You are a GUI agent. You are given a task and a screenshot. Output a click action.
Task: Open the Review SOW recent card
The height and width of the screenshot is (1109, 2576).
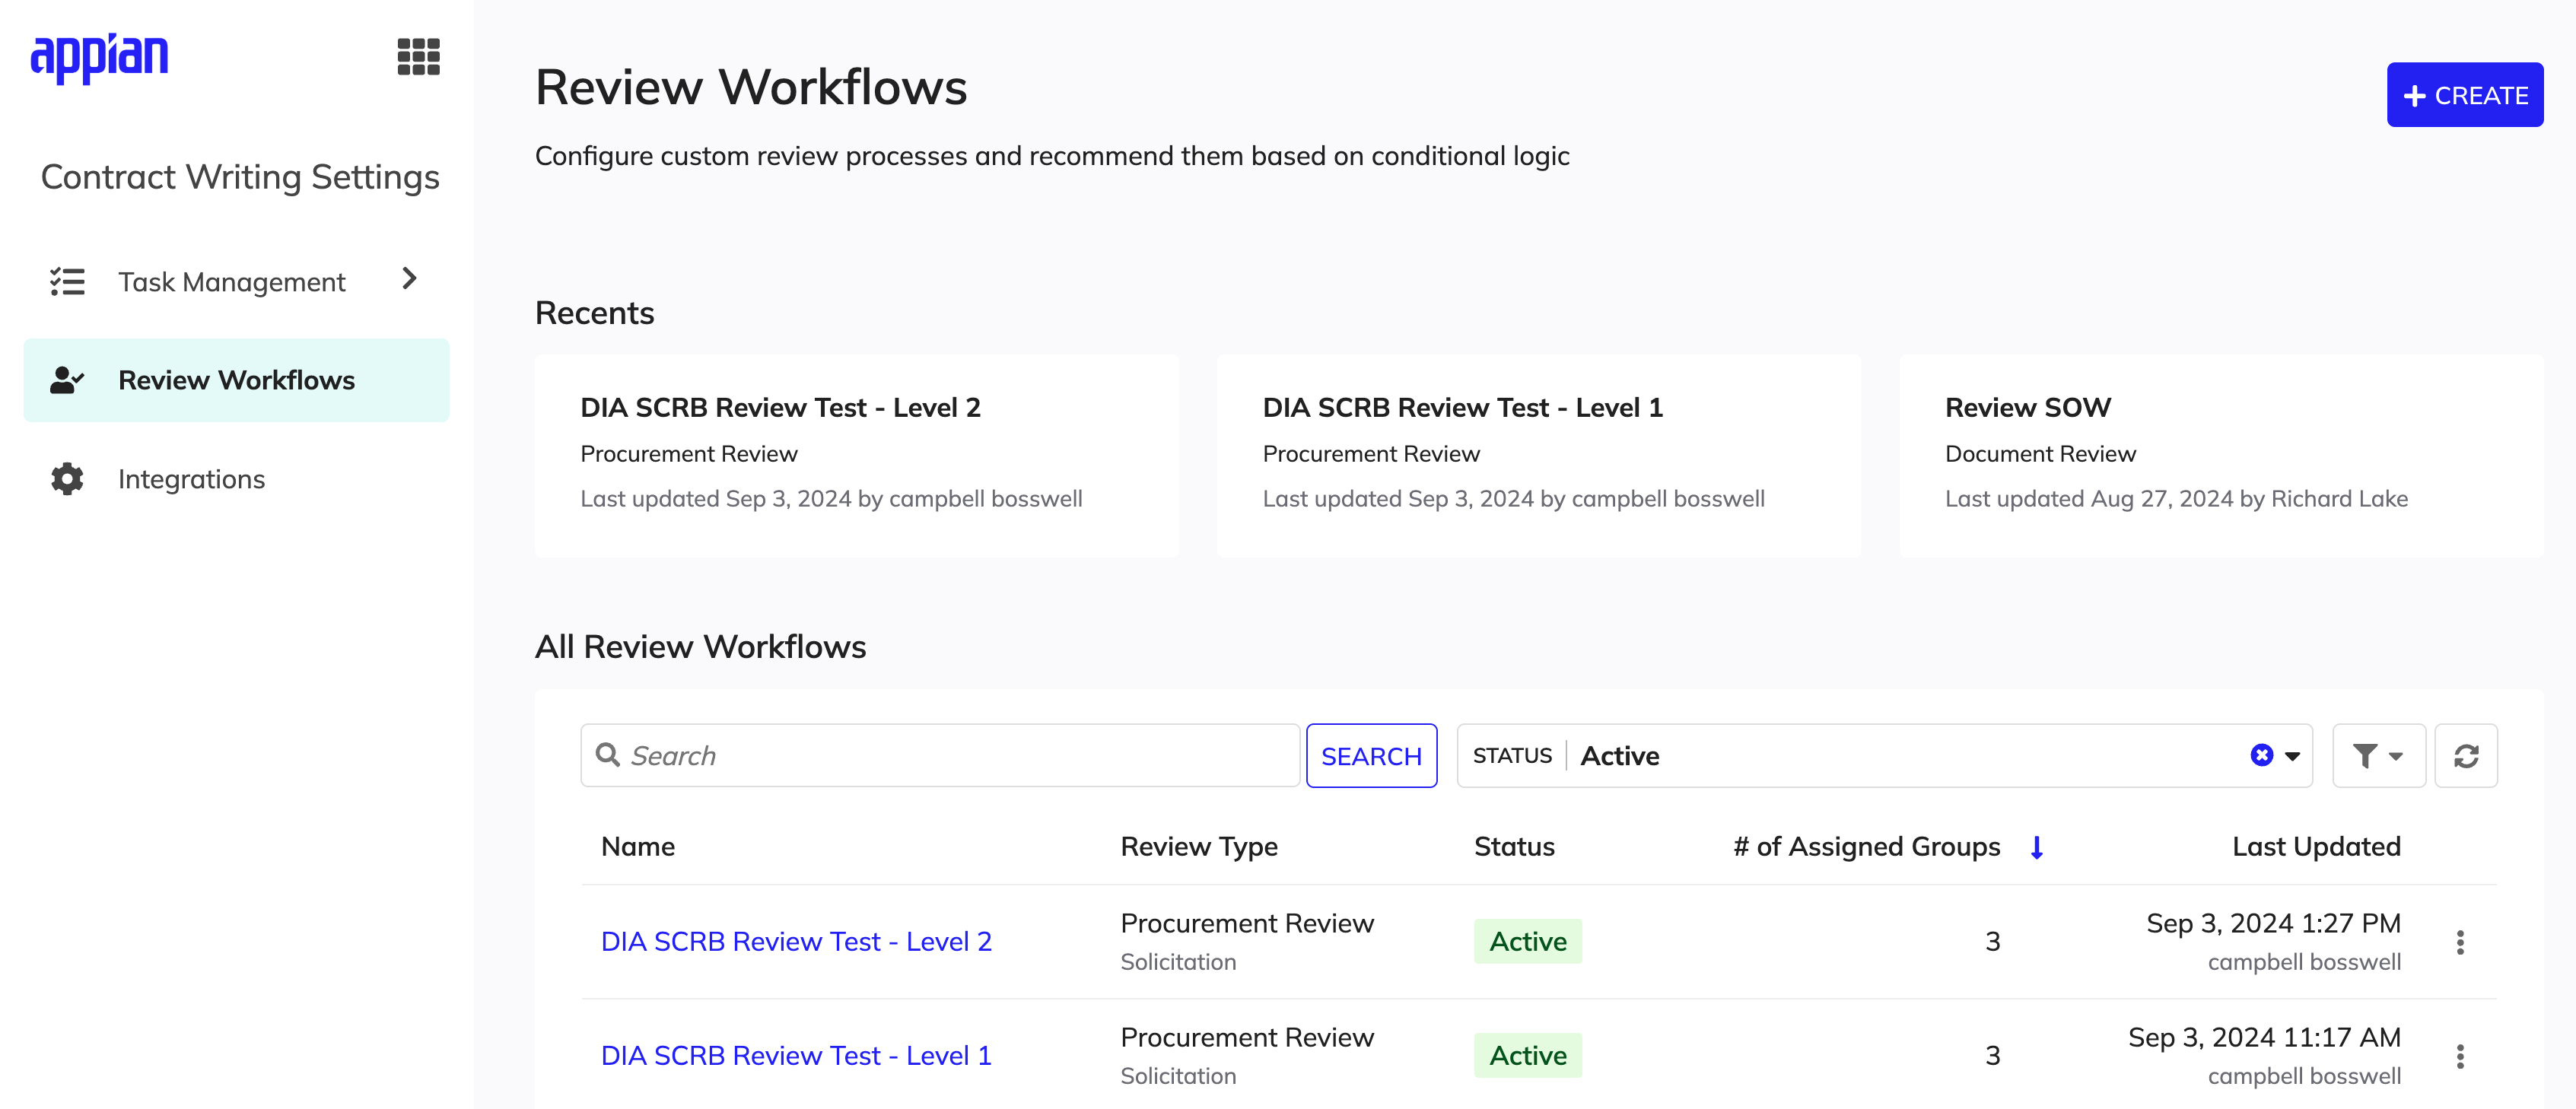tap(2221, 455)
